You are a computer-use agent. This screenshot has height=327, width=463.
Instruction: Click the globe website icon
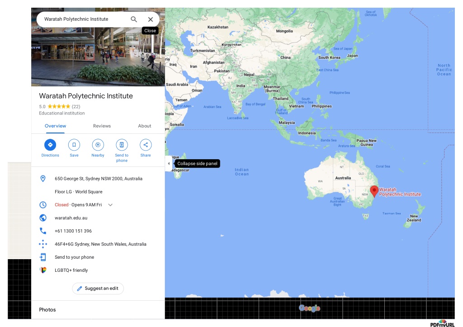(43, 218)
